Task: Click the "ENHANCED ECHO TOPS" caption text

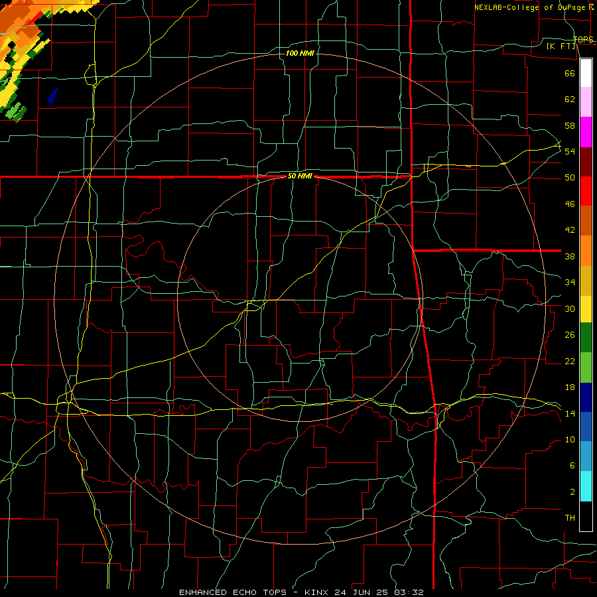Action: point(233,592)
